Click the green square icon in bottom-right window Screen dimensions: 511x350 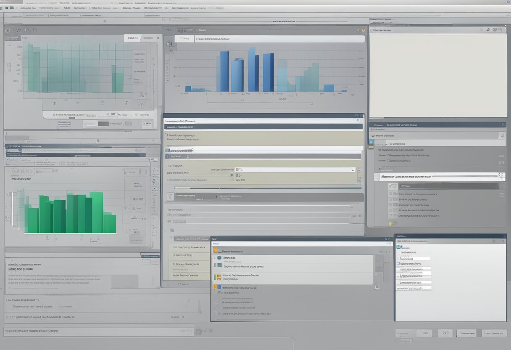point(399,247)
